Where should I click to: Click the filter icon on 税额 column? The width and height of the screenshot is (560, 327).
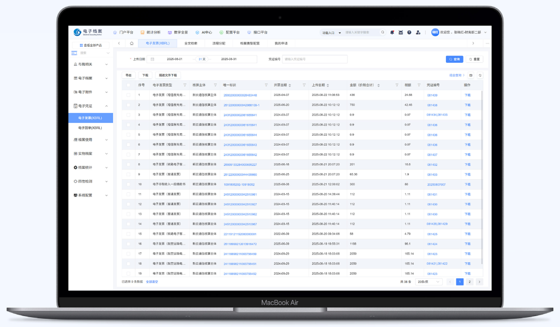(418, 85)
